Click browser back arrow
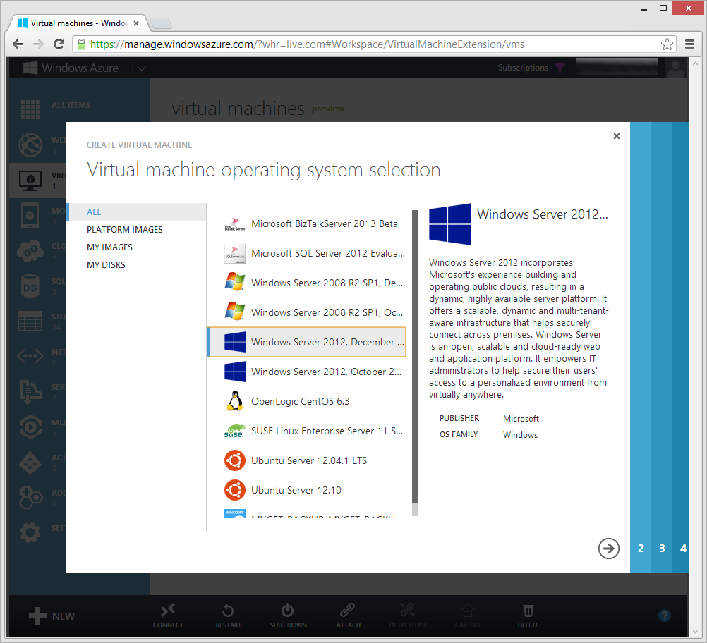This screenshot has height=643, width=707. [18, 44]
